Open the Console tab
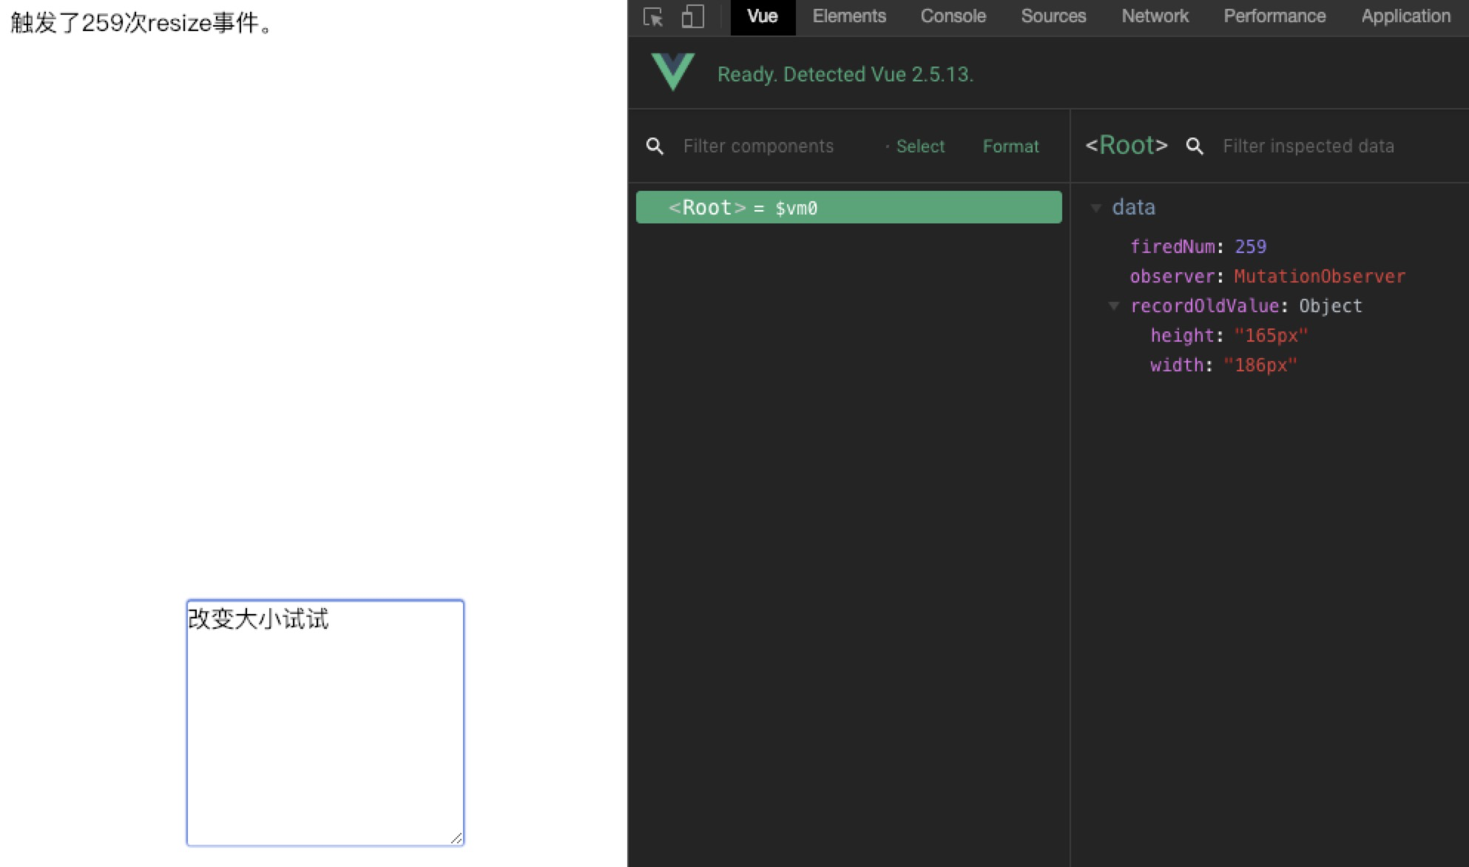Viewport: 1469px width, 867px height. point(953,16)
